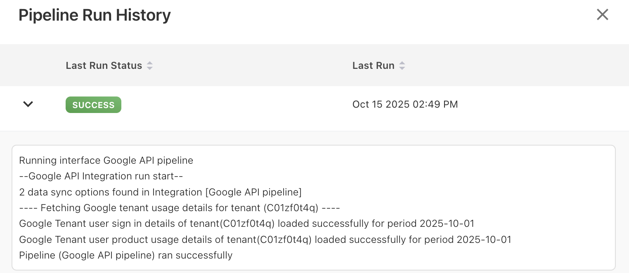This screenshot has width=629, height=273.
Task: Click the Last Run column header label
Action: 373,66
